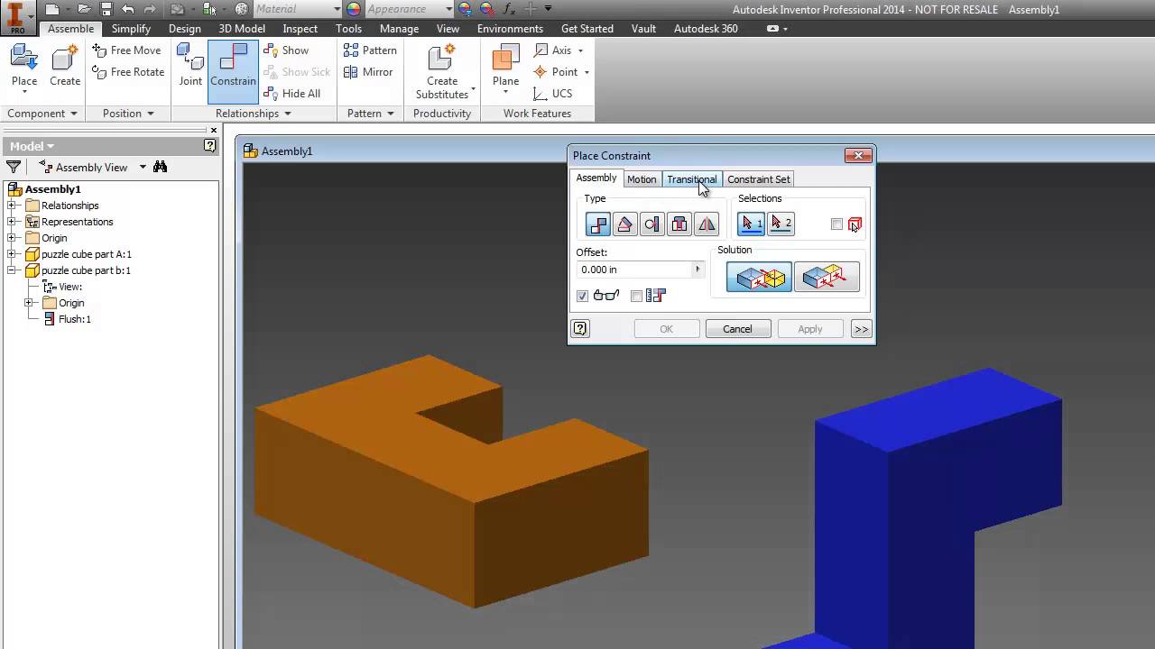The image size is (1155, 649).
Task: Click the Place component tool
Action: click(x=24, y=69)
